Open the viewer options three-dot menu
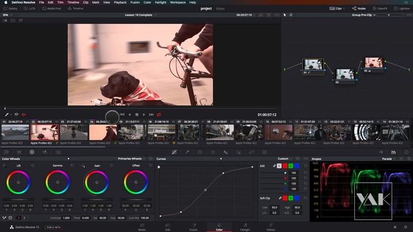413x232 pixels. [x=277, y=15]
